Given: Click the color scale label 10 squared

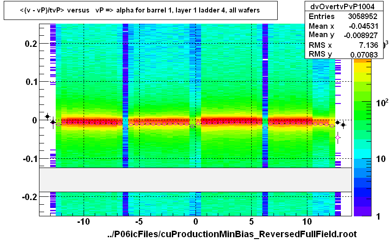Looking at the screenshot, I should (382, 103).
